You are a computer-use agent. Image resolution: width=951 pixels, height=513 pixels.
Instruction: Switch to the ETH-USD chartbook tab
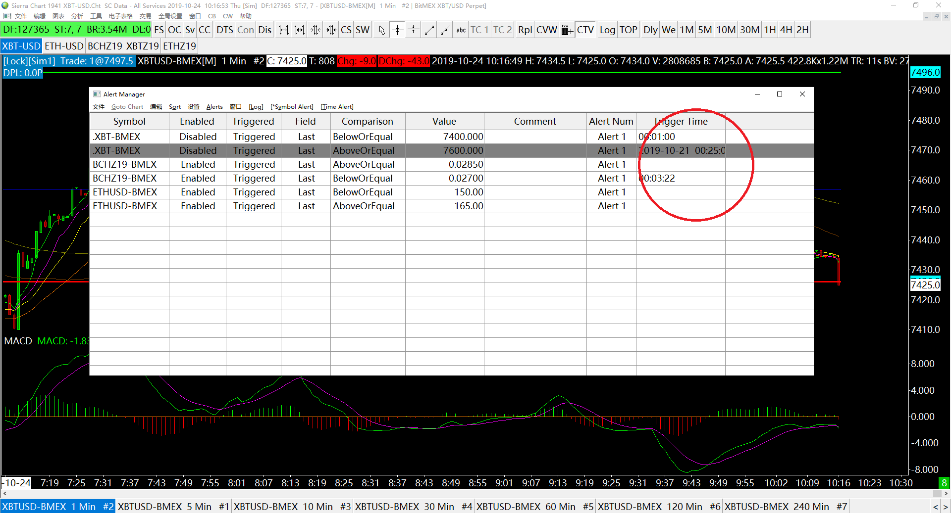(x=64, y=46)
